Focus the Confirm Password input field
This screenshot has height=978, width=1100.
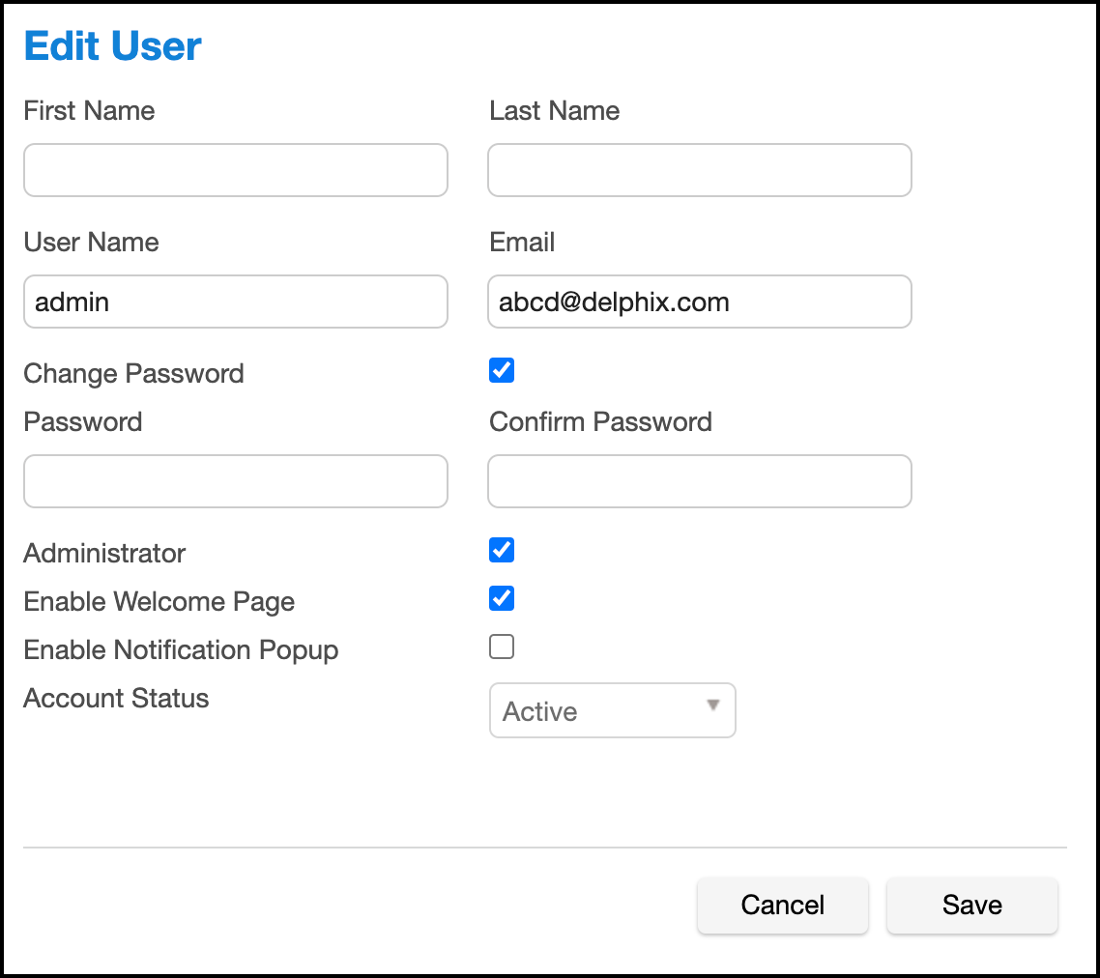(x=699, y=481)
